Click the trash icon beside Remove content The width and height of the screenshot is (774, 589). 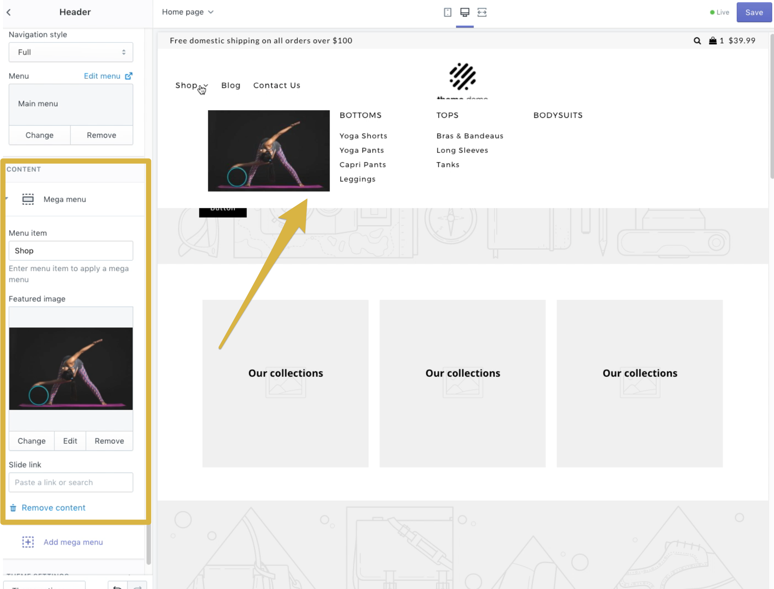(x=13, y=508)
